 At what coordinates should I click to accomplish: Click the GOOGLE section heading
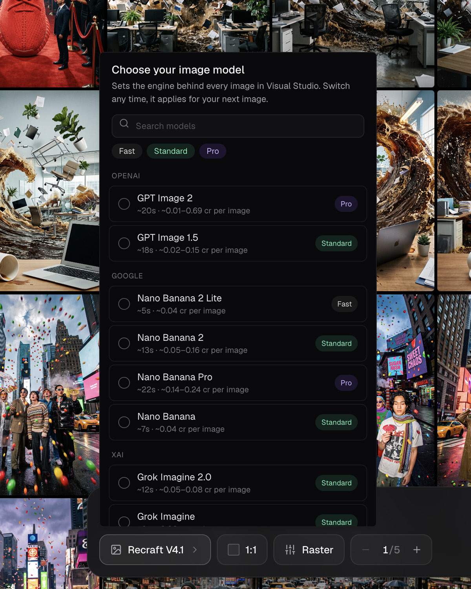tap(127, 276)
